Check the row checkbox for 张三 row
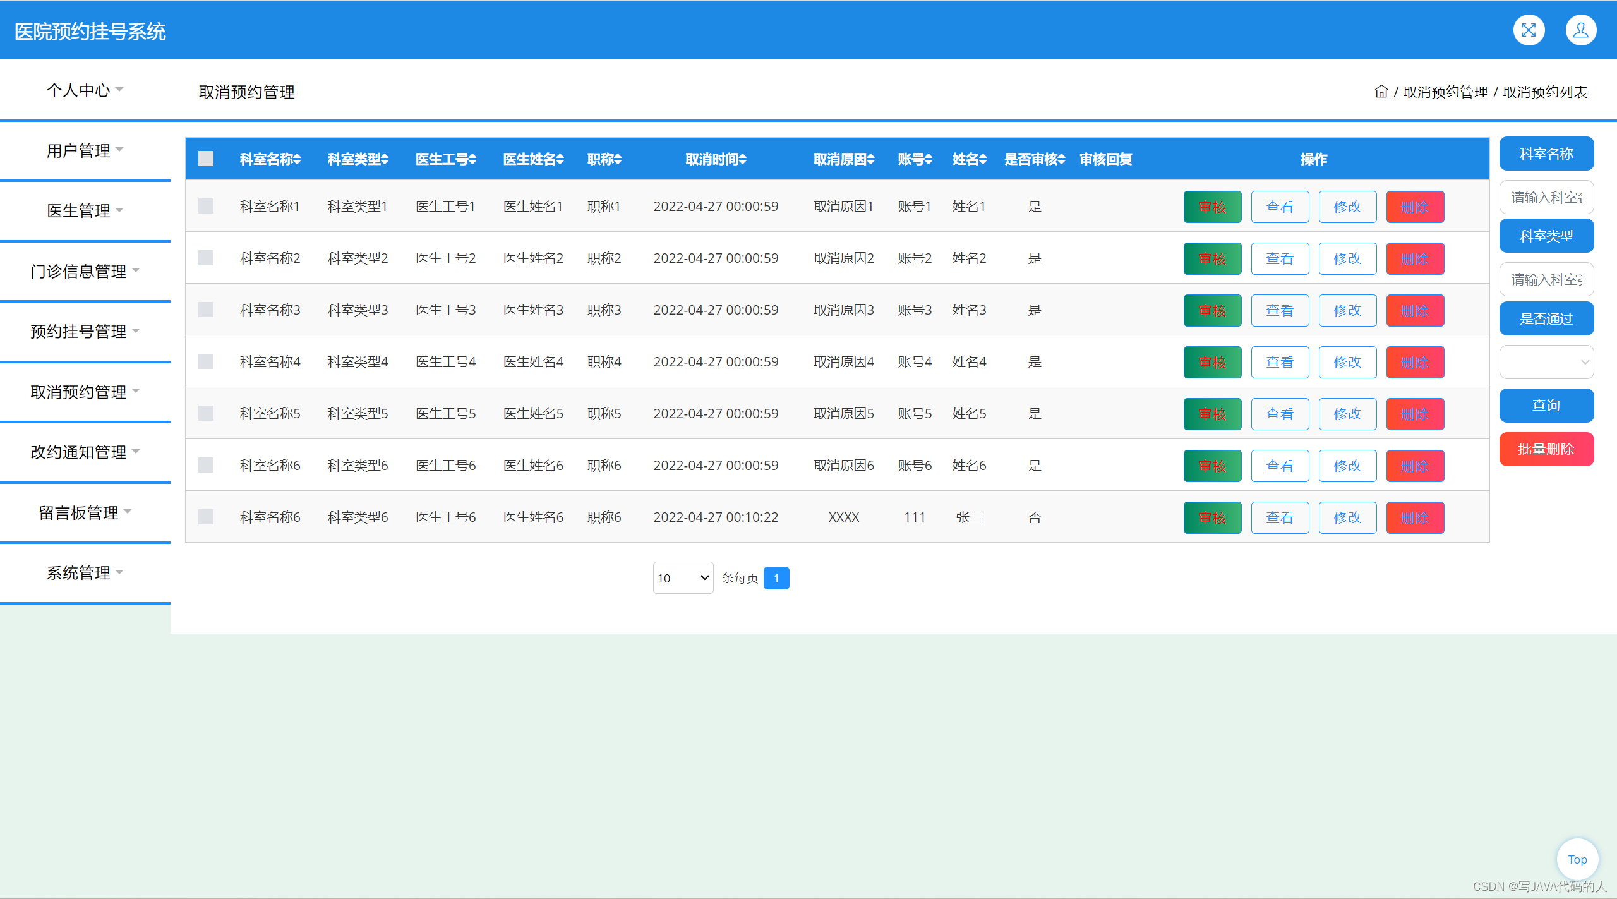The image size is (1617, 899). click(x=206, y=517)
